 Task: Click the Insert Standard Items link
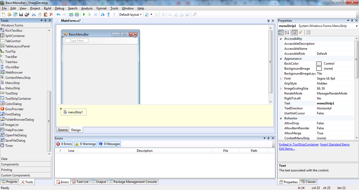click(x=335, y=144)
